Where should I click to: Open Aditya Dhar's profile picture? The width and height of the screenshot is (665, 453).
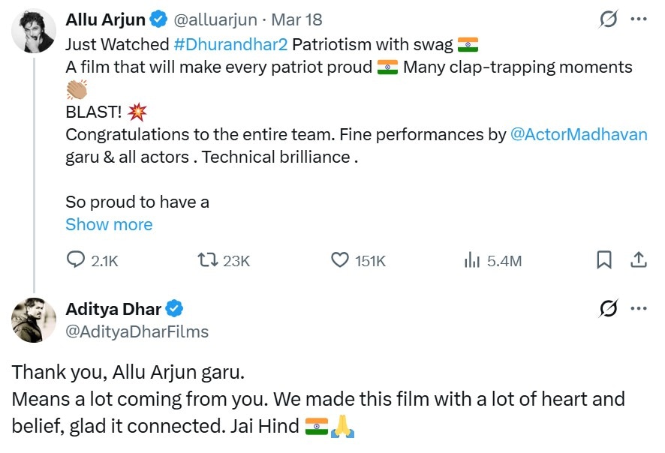(x=34, y=320)
